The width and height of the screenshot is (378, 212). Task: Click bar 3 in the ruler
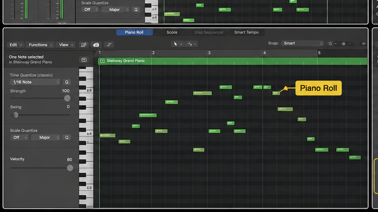[209, 53]
